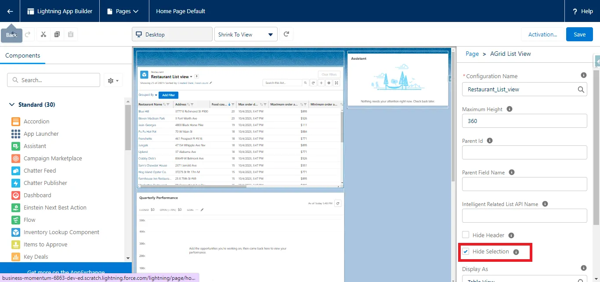Click the Cut scissors icon
The width and height of the screenshot is (600, 282).
(x=43, y=34)
